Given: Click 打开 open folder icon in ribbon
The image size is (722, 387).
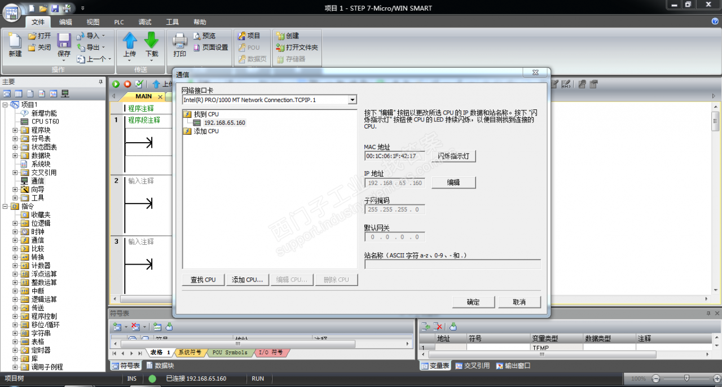Looking at the screenshot, I should (39, 36).
